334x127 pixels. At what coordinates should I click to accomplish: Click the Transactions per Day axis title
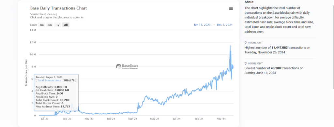tap(26, 72)
